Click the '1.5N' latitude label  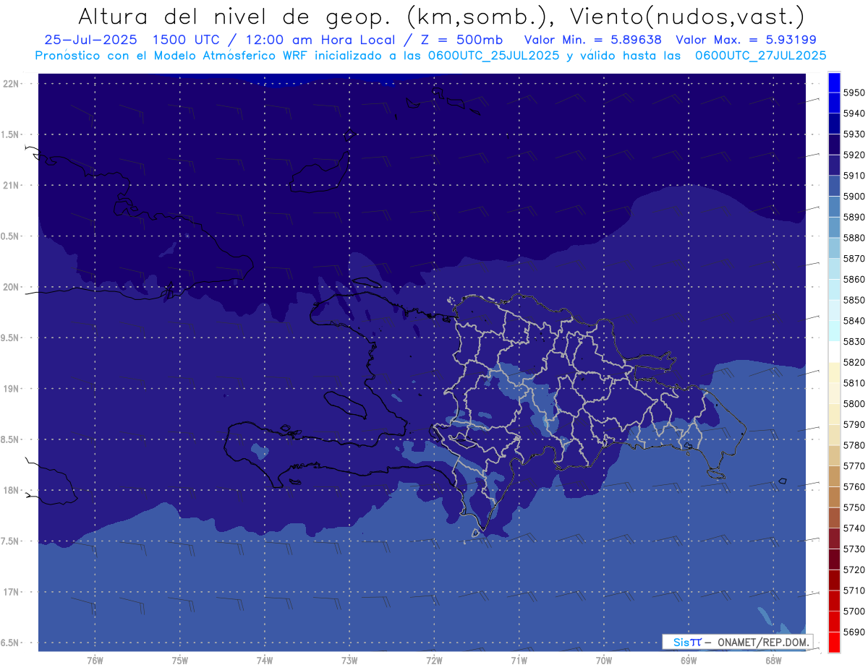[x=11, y=134]
